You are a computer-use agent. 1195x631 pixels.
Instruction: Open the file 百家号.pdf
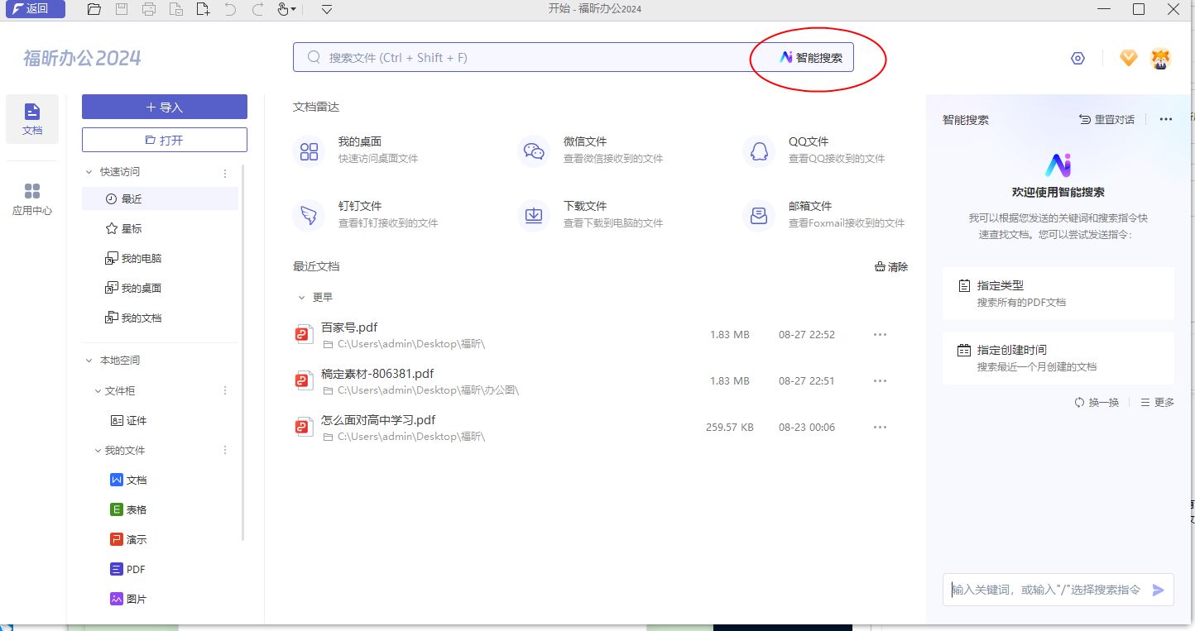tap(348, 327)
